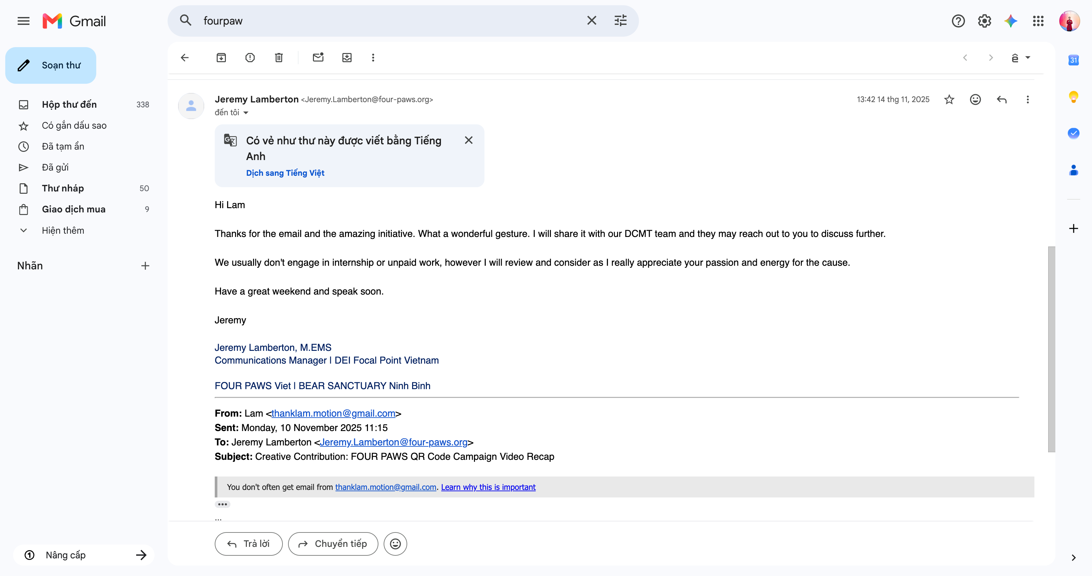The width and height of the screenshot is (1092, 576).
Task: Click Jeremy.Lamberton@four-paws.org link in To line
Action: 393,442
